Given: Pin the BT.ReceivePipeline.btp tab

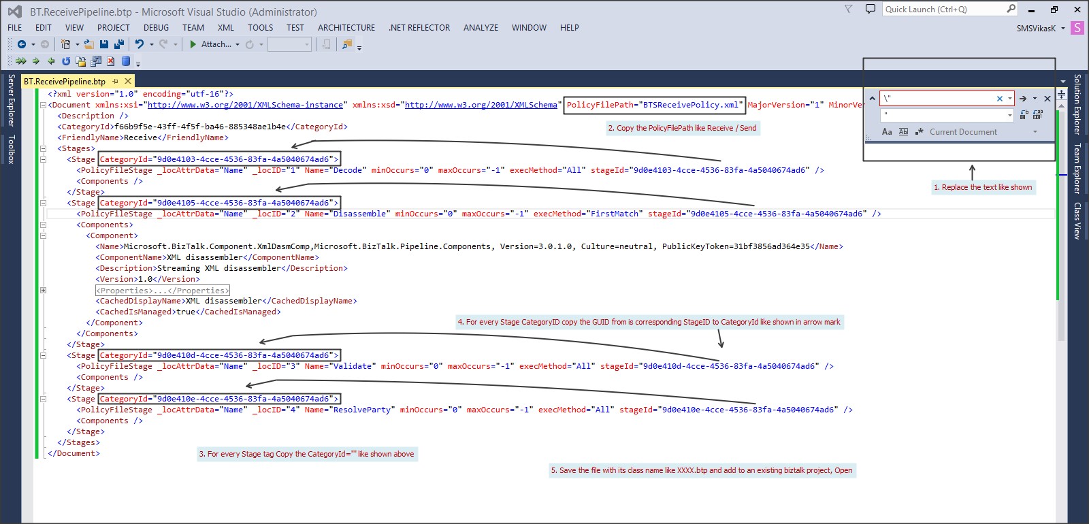Looking at the screenshot, I should point(115,81).
